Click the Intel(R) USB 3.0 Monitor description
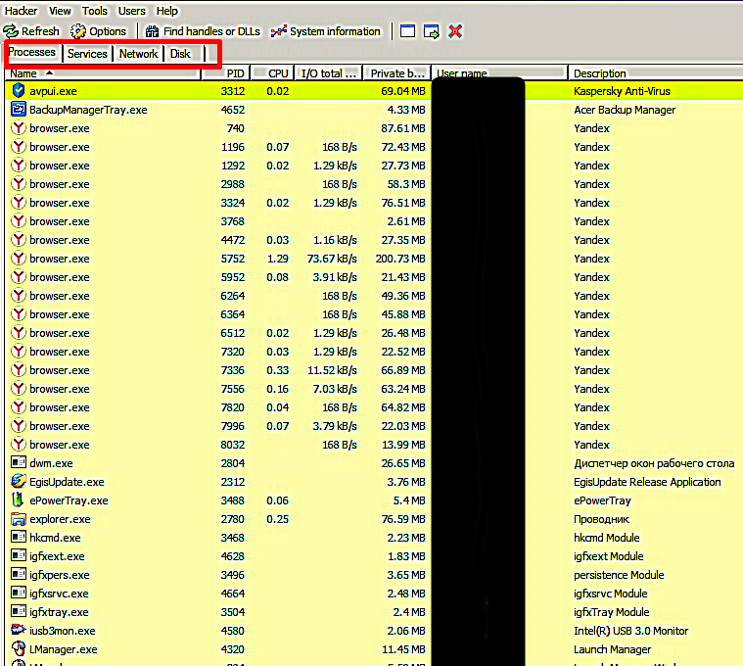The image size is (743, 666). coord(630,631)
